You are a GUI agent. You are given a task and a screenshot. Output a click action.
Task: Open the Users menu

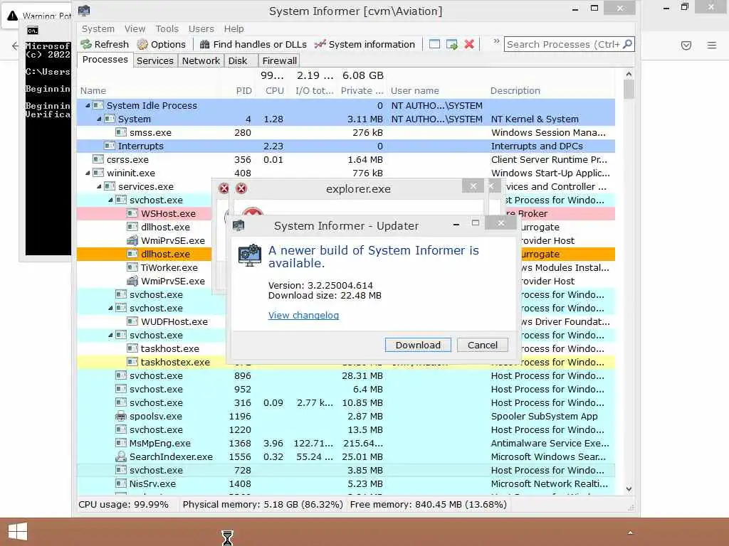pos(201,28)
